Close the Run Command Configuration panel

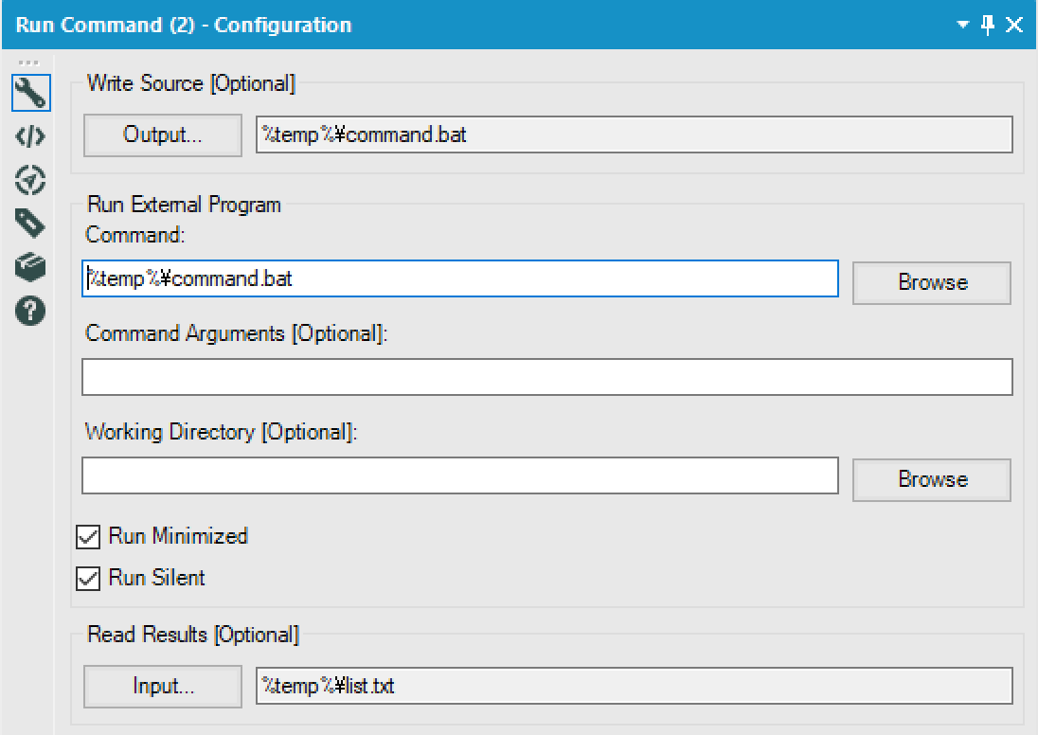[x=1014, y=26]
